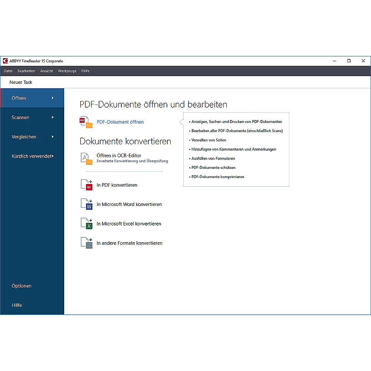Screen dimensions: 371x371
Task: Click the PDF-Dokument öffnen folder icon
Action: [x=86, y=122]
